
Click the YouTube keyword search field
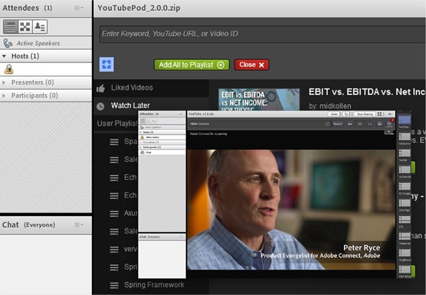[x=262, y=34]
